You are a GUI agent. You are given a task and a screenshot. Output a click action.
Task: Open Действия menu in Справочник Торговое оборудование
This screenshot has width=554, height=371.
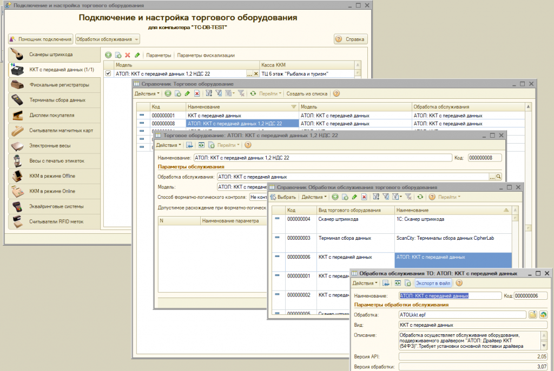point(147,93)
